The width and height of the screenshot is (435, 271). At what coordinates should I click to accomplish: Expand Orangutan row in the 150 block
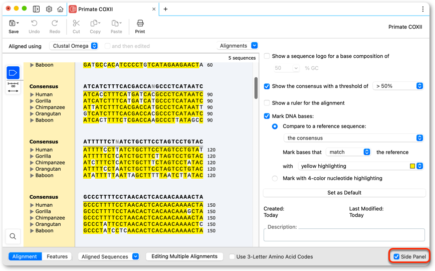coord(32,224)
